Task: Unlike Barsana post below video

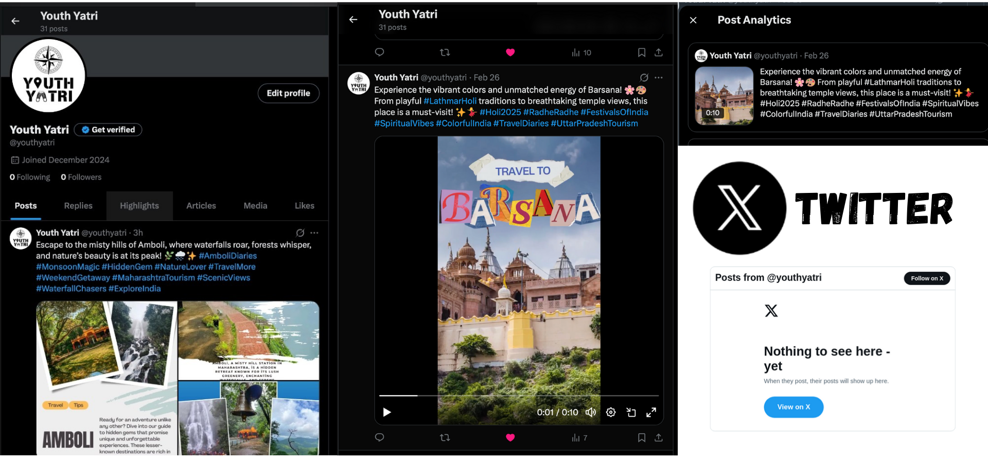Action: pos(510,438)
